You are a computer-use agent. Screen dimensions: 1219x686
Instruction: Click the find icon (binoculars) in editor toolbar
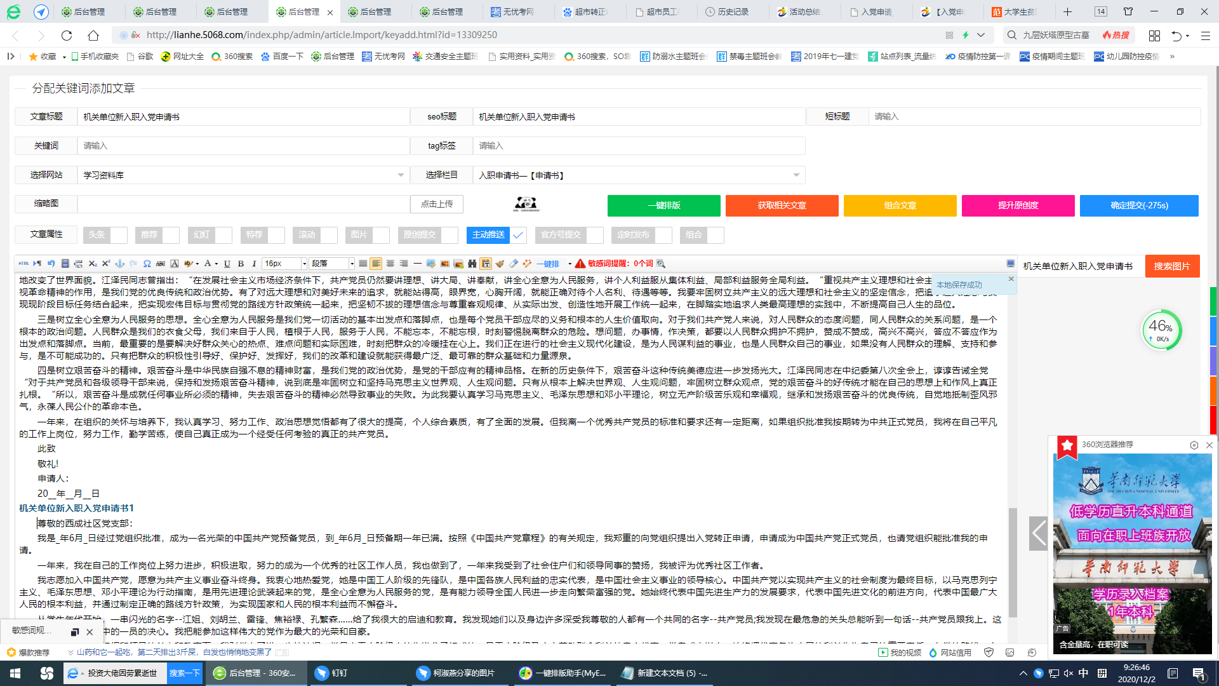coord(473,263)
